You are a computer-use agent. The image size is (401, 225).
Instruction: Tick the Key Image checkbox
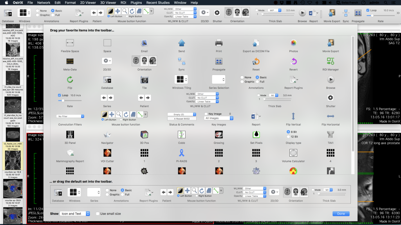pos(206,114)
